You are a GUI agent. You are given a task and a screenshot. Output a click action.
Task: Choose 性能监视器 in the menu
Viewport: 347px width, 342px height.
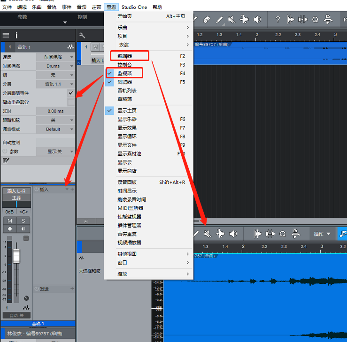click(149, 217)
